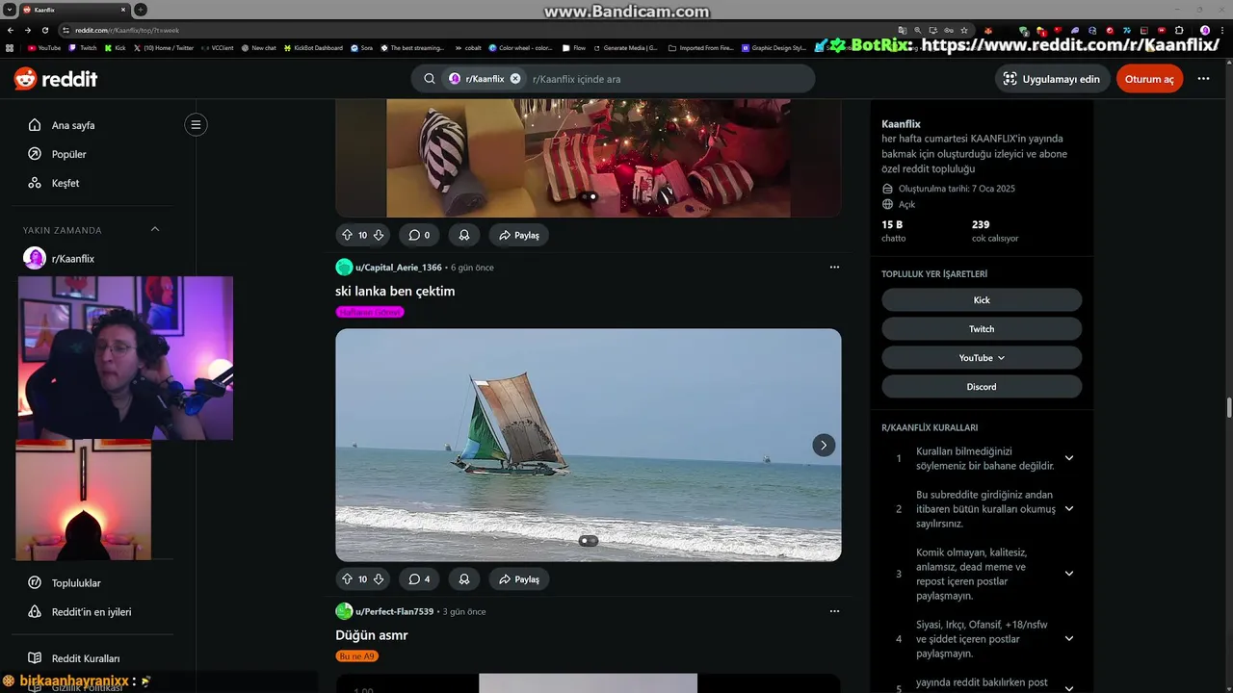
Task: Open comments of post with 0 comments
Action: [419, 235]
